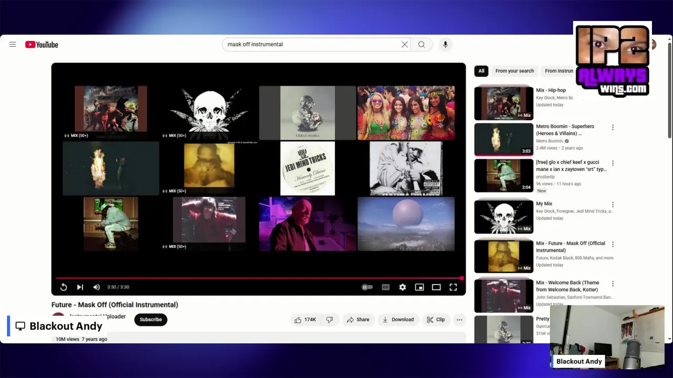Select the floating sphere endscreen thumbnail
Viewport: 673px width, 378px height.
tap(406, 224)
